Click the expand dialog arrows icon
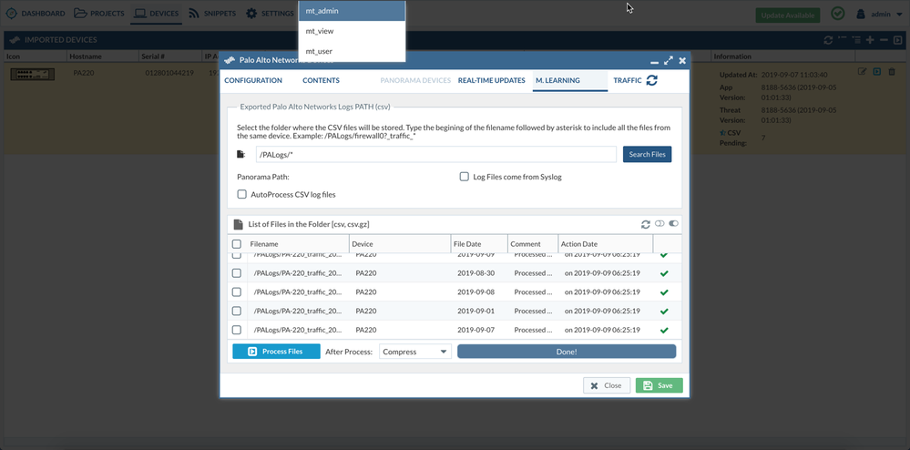Viewport: 910px width, 450px height. click(x=669, y=60)
